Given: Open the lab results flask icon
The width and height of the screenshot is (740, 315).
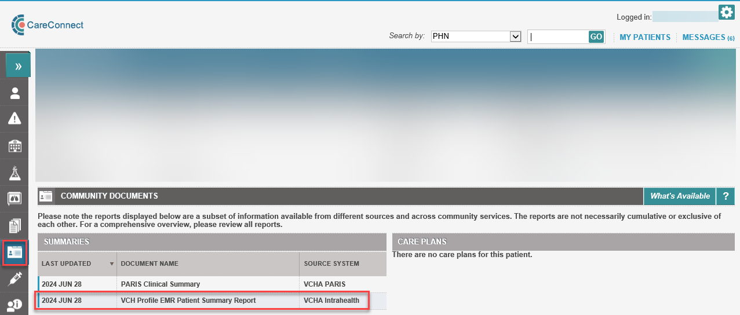Looking at the screenshot, I should click(14, 172).
